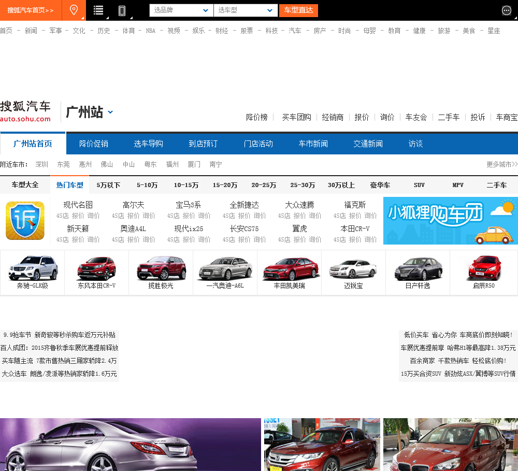Open the 小狐狸购车团 banner
518x471 pixels.
[x=450, y=221]
